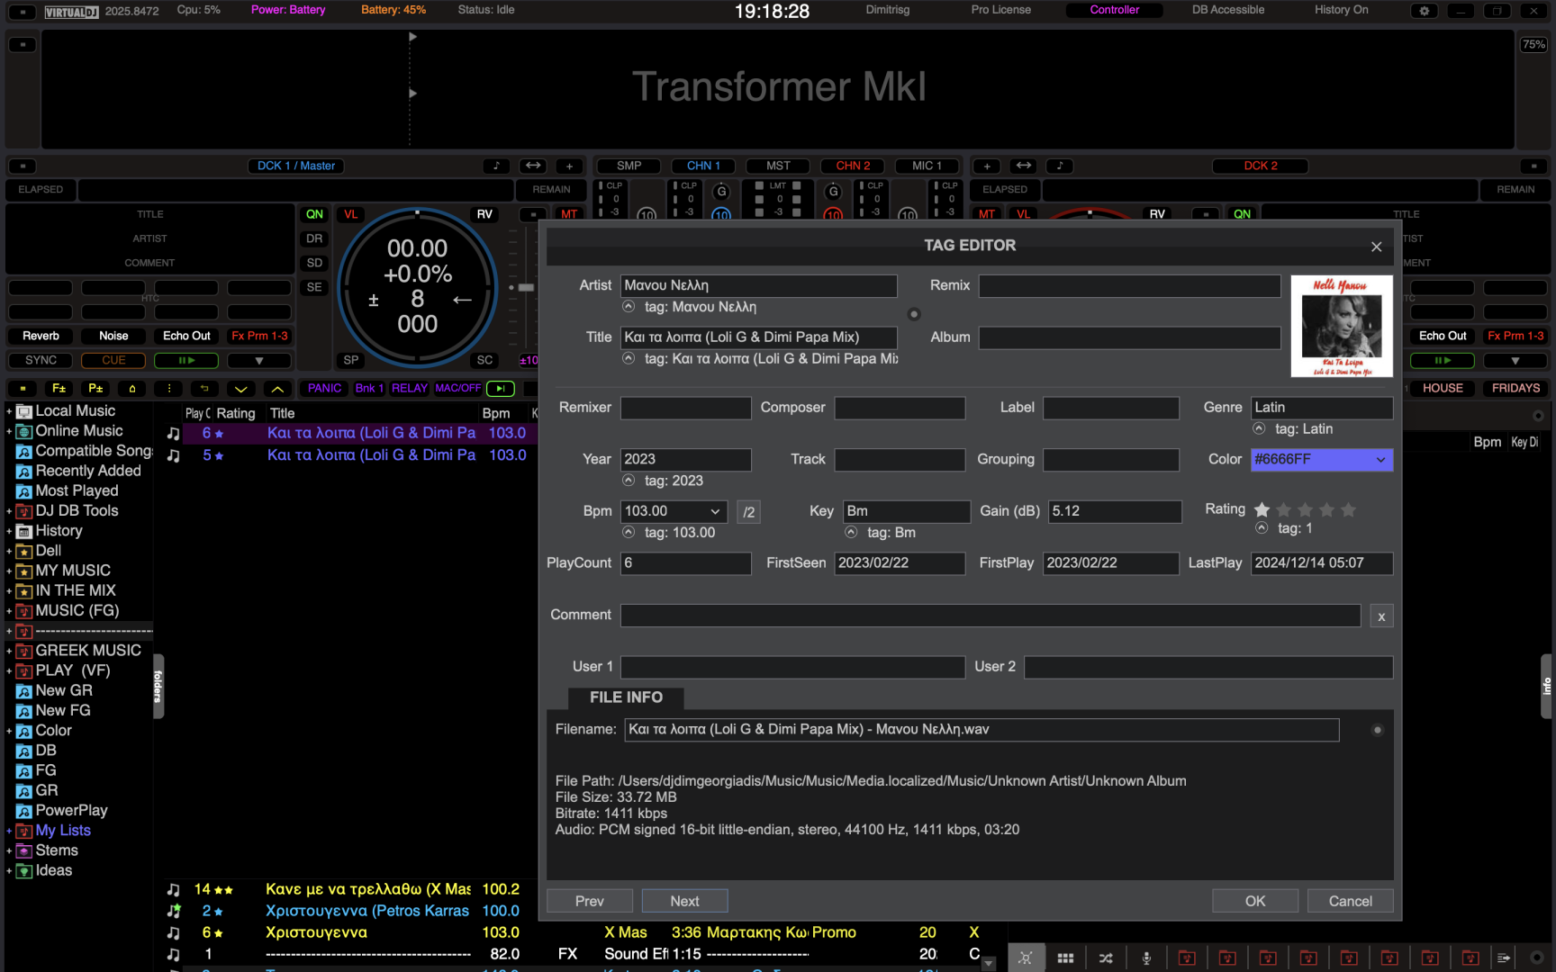
Task: Expand the History tree node
Action: [x=9, y=531]
